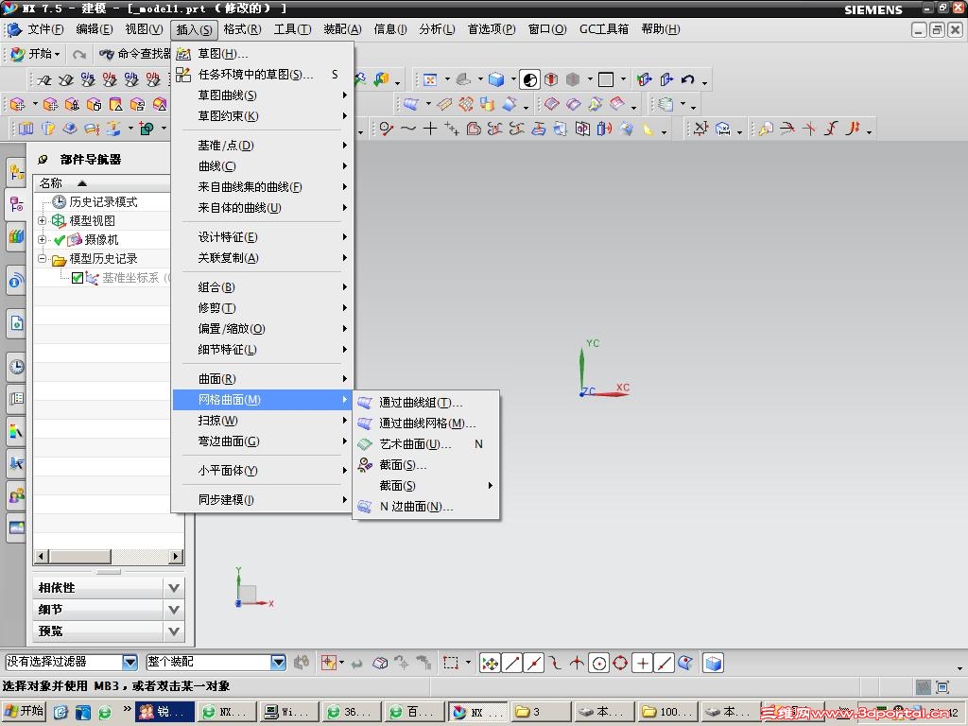Open the 格式(R) menu
968x726 pixels.
pyautogui.click(x=242, y=29)
